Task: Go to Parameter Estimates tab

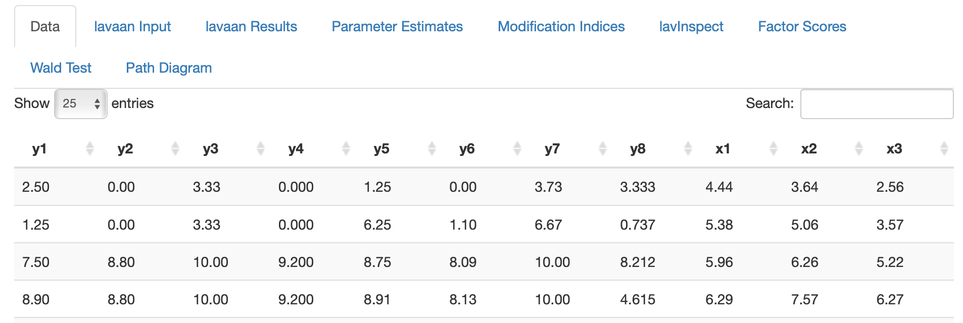Action: click(x=397, y=27)
